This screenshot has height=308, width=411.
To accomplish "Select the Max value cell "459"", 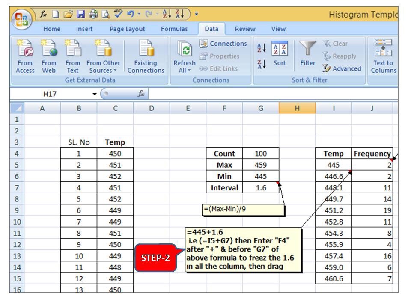I will click(261, 165).
